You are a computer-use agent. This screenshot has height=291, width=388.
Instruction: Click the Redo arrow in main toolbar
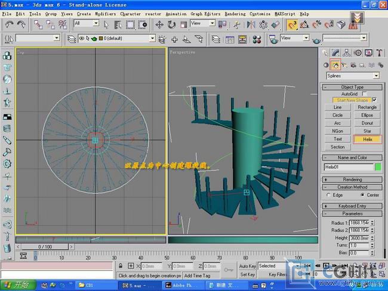pyautogui.click(x=21, y=24)
